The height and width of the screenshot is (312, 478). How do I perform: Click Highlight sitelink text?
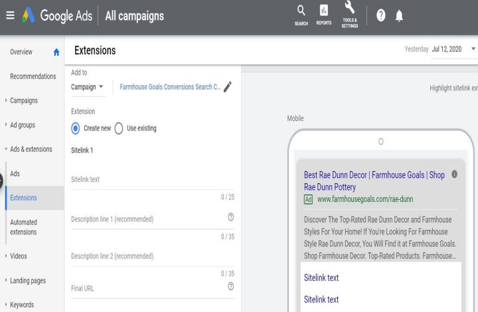(x=453, y=88)
